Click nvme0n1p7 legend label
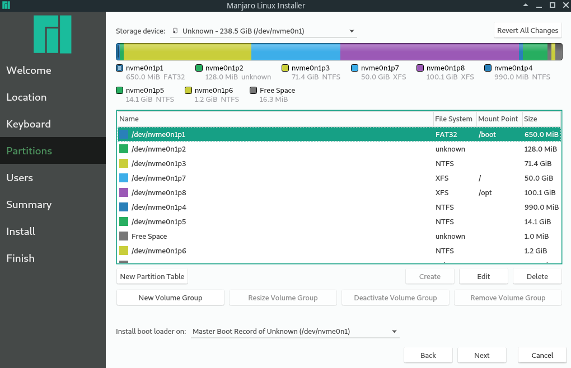The image size is (571, 368). pyautogui.click(x=380, y=68)
